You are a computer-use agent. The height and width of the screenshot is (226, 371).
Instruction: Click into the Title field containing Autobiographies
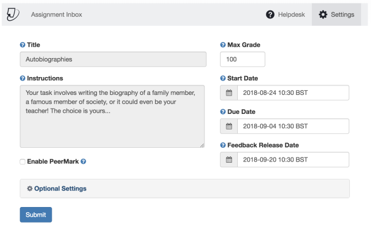pos(113,59)
